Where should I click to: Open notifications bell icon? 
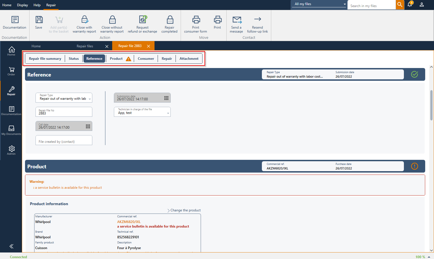coord(410,5)
